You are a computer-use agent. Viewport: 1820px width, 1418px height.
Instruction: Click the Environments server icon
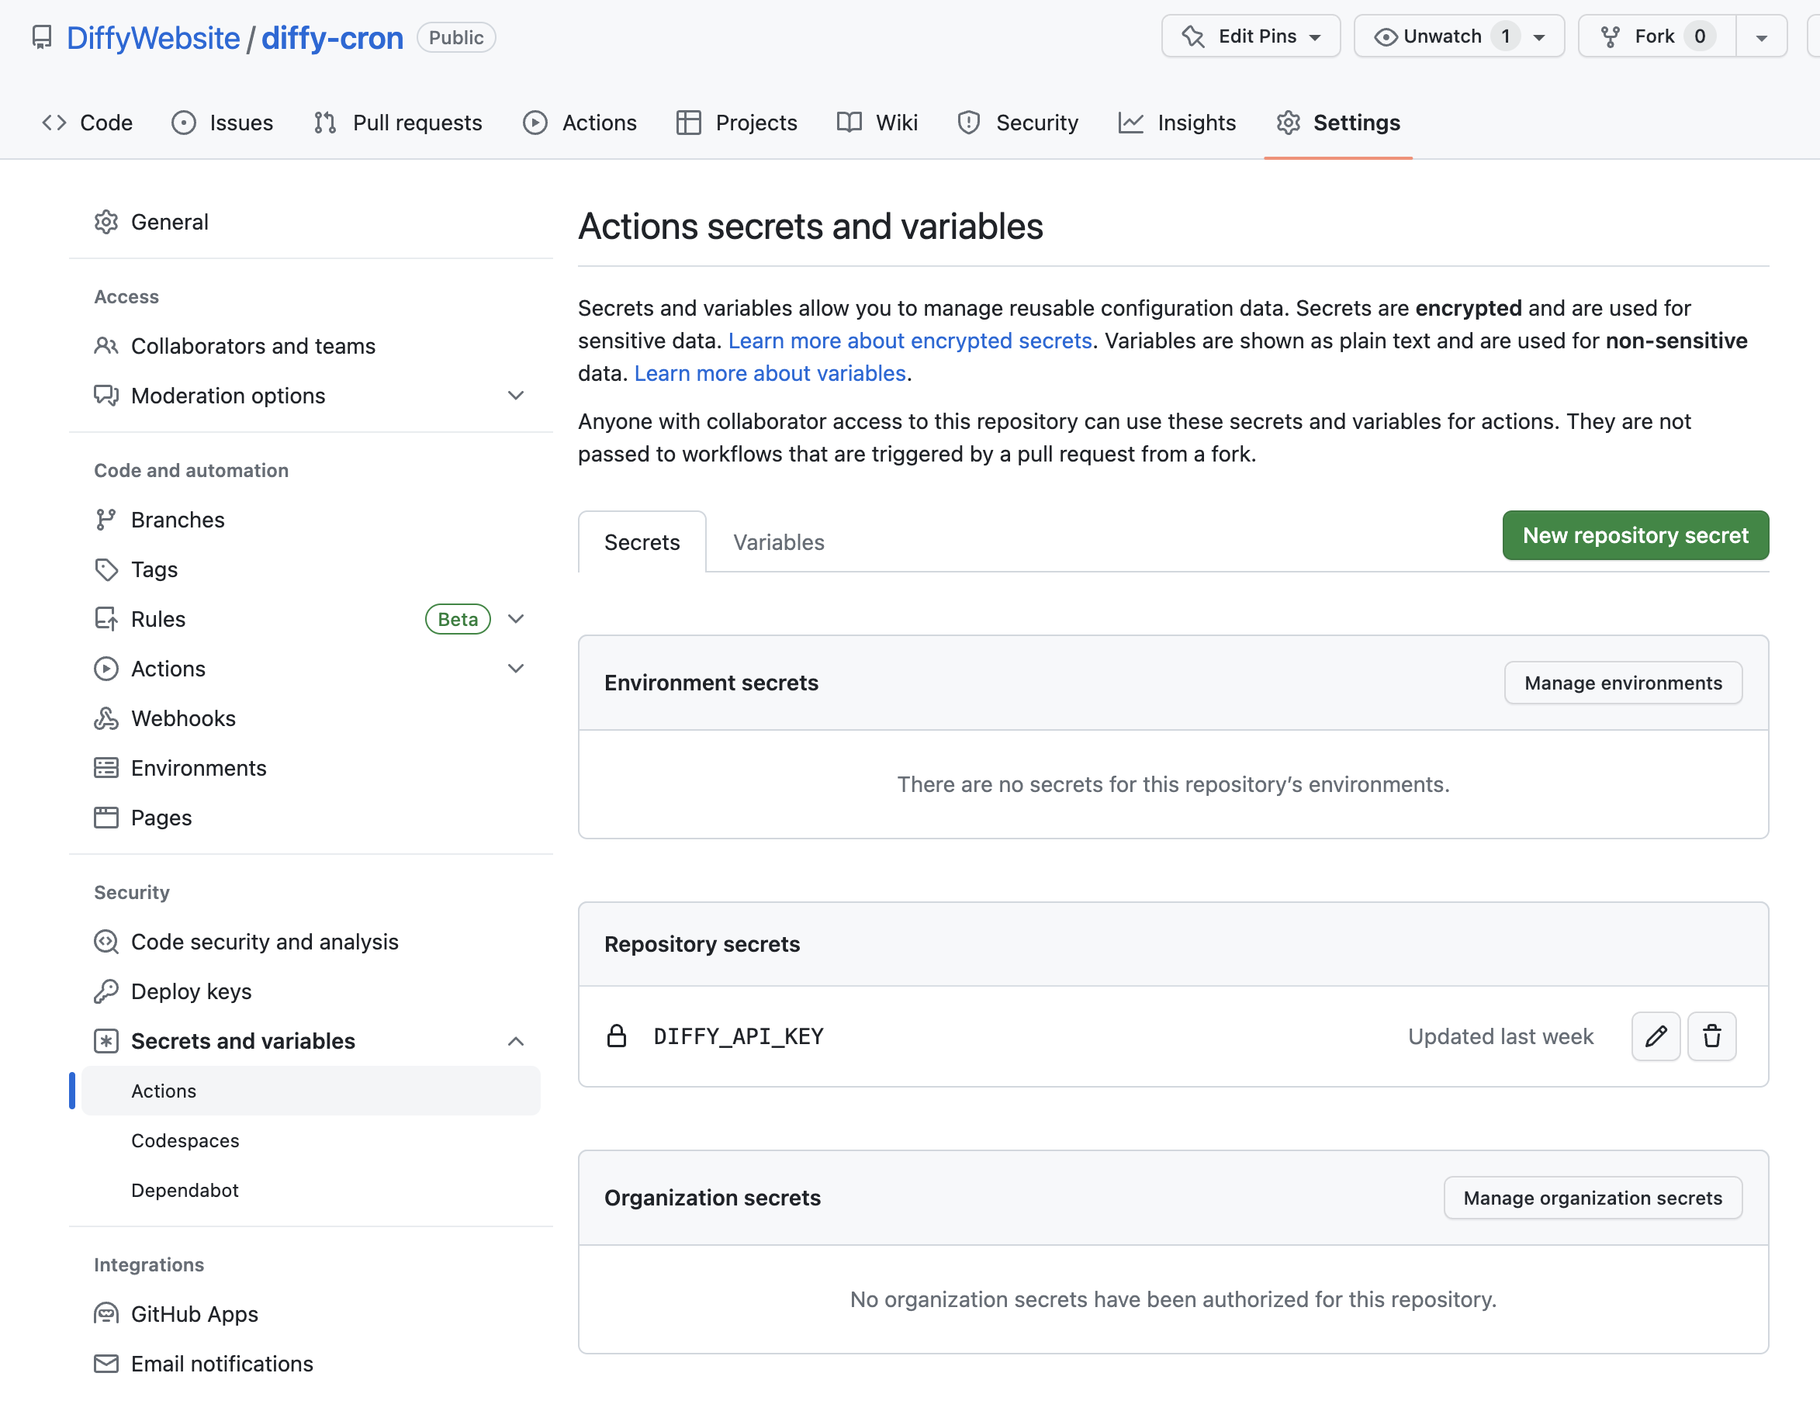coord(106,768)
